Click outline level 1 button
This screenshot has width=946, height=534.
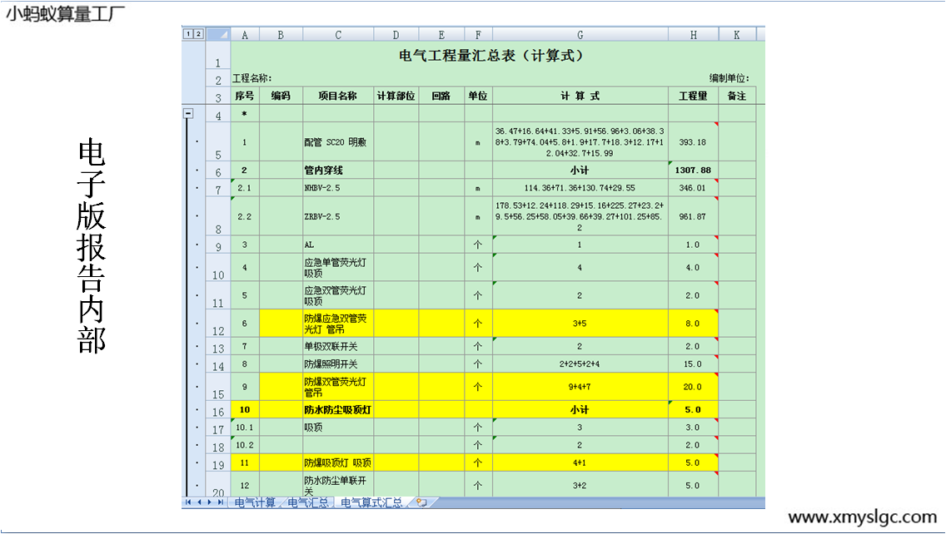pyautogui.click(x=188, y=34)
